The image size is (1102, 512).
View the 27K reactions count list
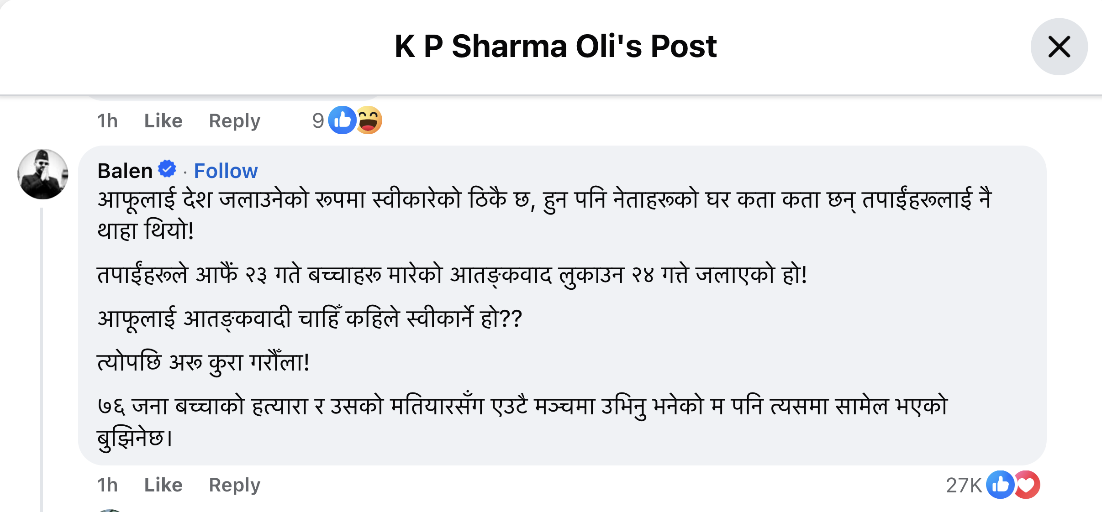pyautogui.click(x=964, y=485)
